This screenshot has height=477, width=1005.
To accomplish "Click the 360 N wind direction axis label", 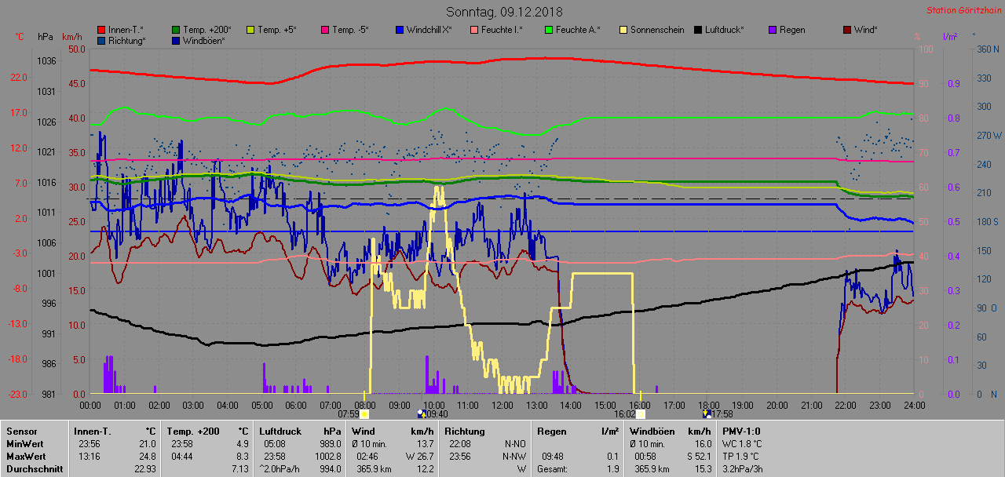I will tap(989, 49).
